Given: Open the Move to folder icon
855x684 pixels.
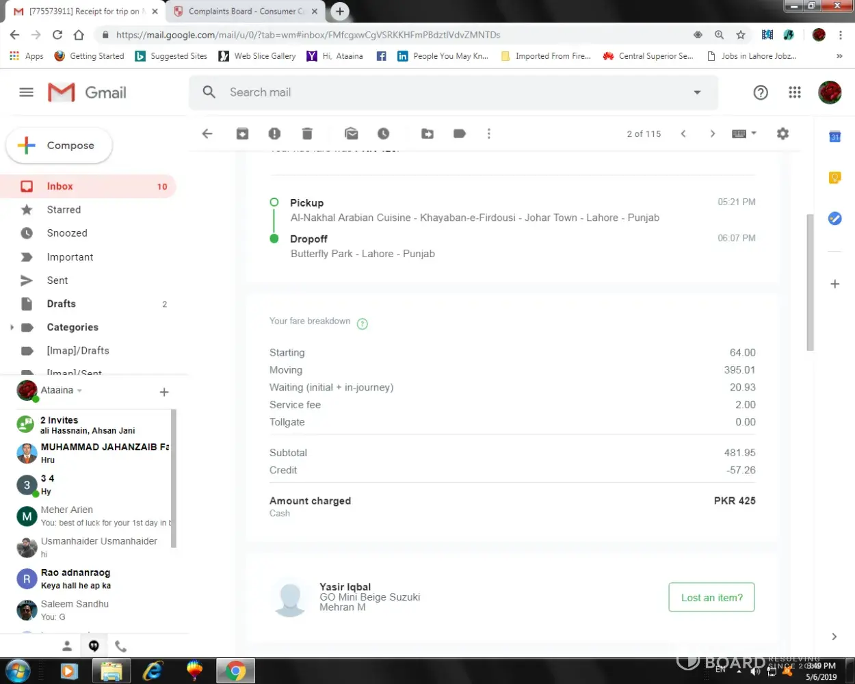Looking at the screenshot, I should click(428, 134).
